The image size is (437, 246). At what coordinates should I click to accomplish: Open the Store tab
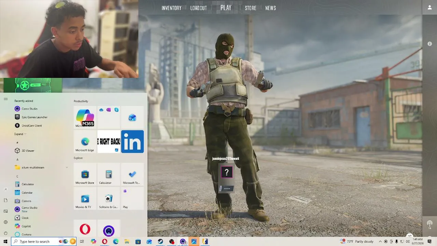(250, 8)
